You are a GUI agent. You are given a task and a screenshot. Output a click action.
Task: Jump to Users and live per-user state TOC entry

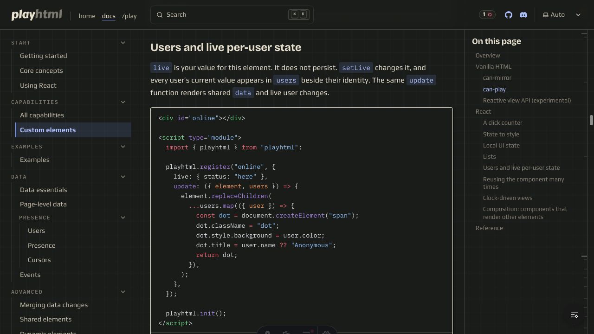521,167
